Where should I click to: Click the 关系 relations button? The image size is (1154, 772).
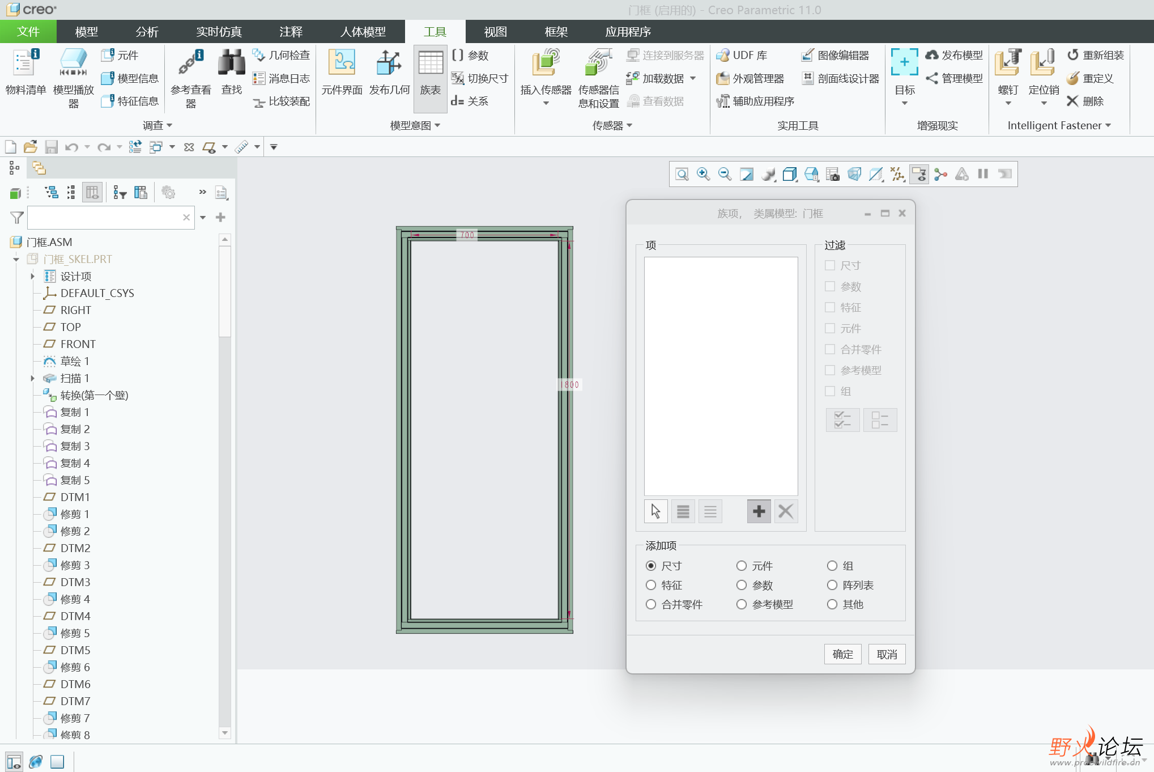pos(470,101)
